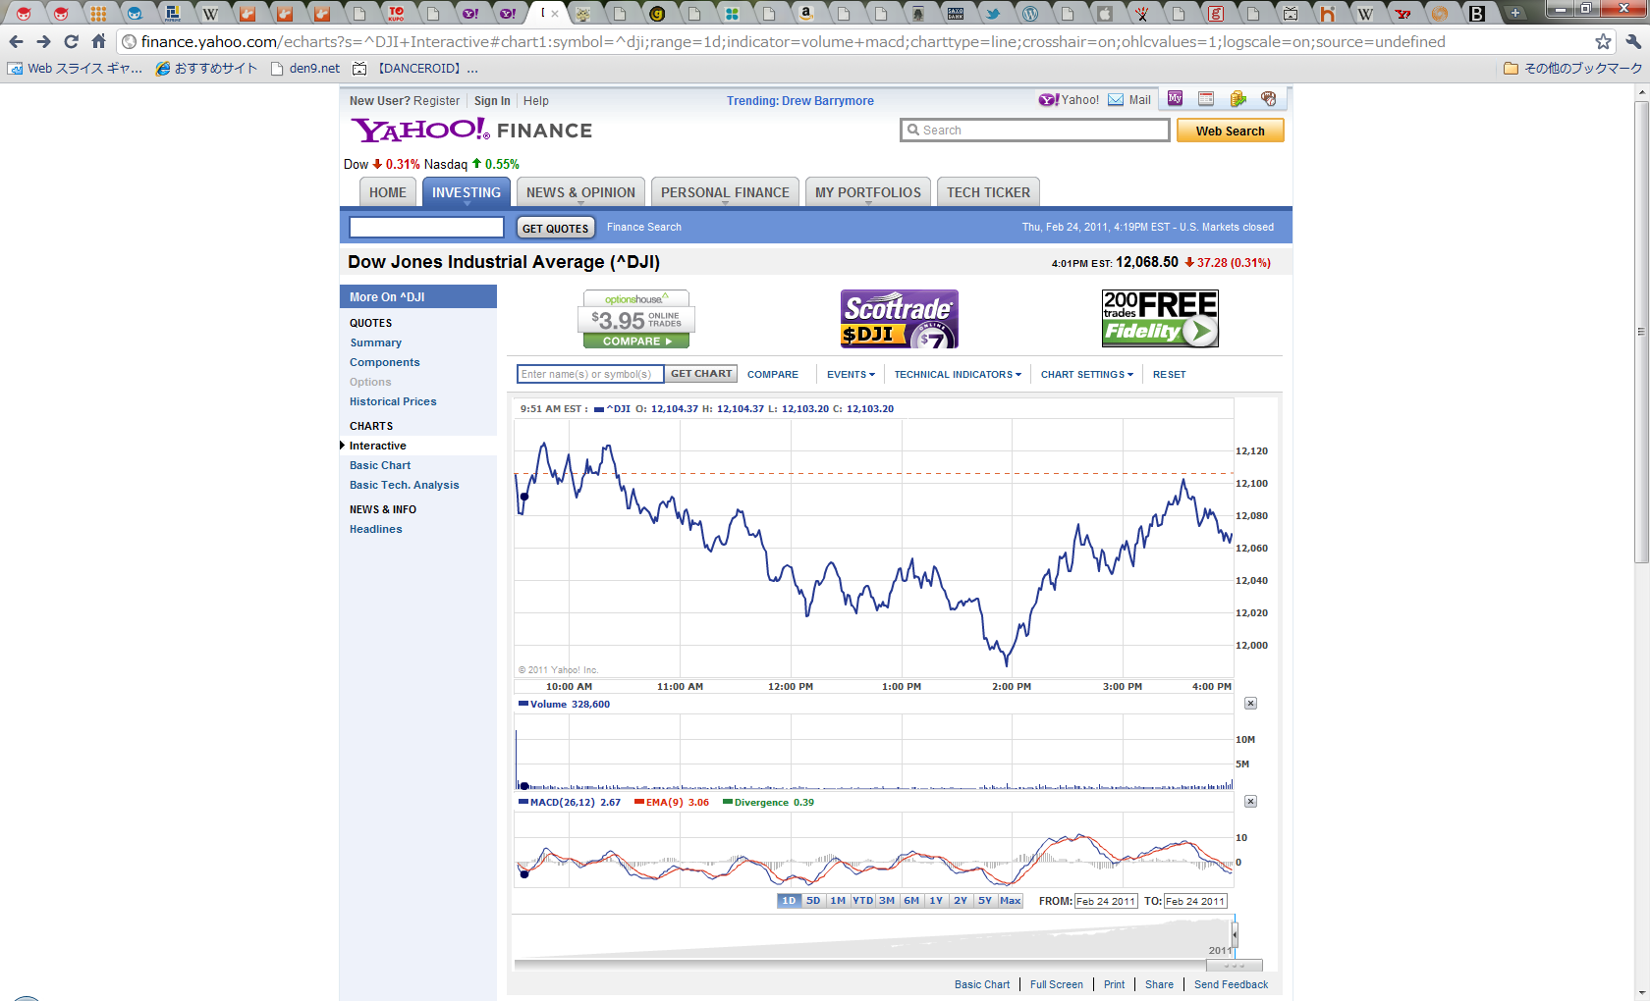Switch to the Apple logo tab
The image size is (1650, 1001).
click(1105, 14)
